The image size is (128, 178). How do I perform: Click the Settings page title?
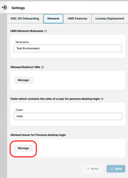tap(18, 8)
